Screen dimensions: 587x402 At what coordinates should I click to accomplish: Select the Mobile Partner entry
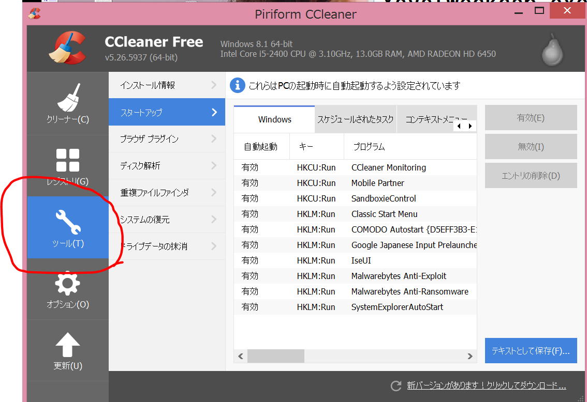pyautogui.click(x=355, y=183)
